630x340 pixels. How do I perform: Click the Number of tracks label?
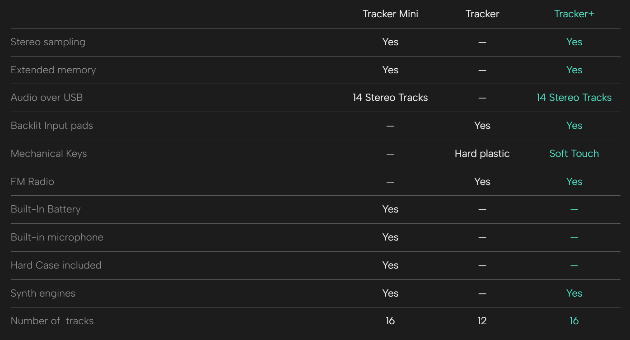point(52,321)
